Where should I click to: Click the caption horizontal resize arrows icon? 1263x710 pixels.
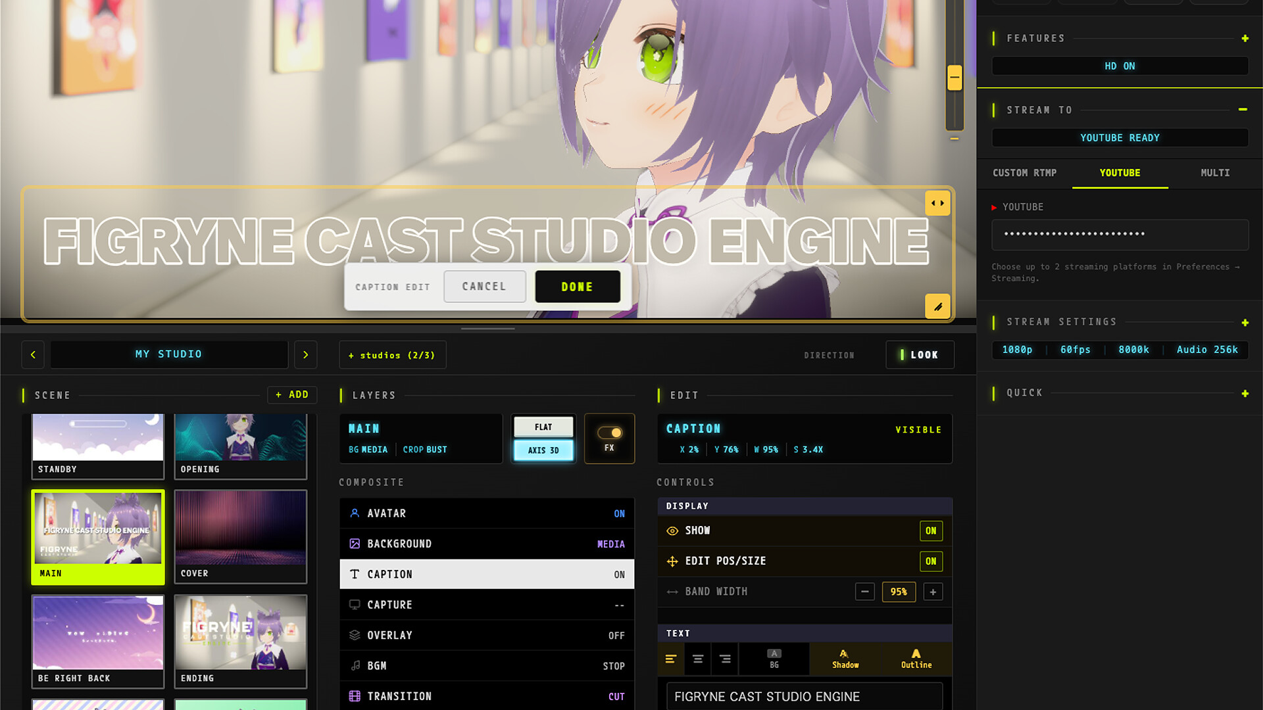[x=937, y=203]
